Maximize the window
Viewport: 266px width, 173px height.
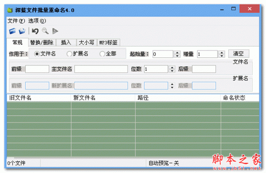pos(234,9)
